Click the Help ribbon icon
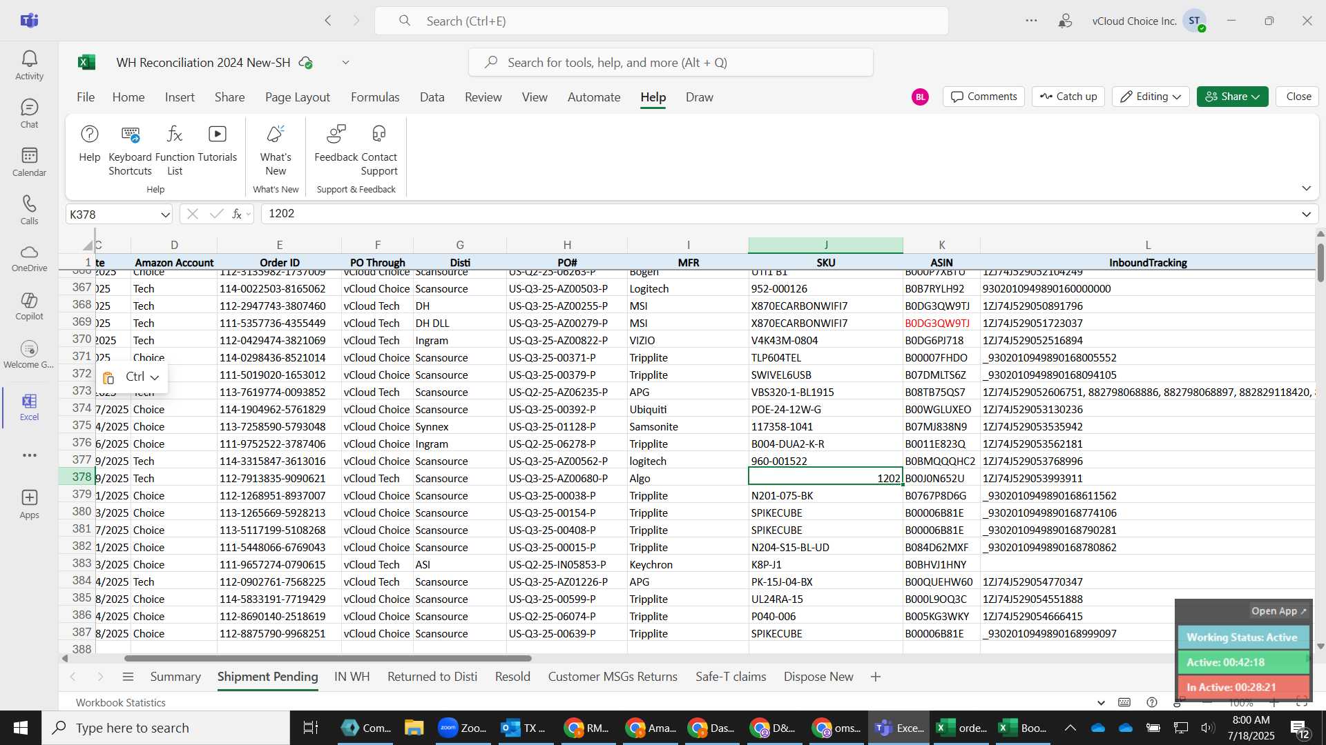The image size is (1326, 745). click(90, 143)
